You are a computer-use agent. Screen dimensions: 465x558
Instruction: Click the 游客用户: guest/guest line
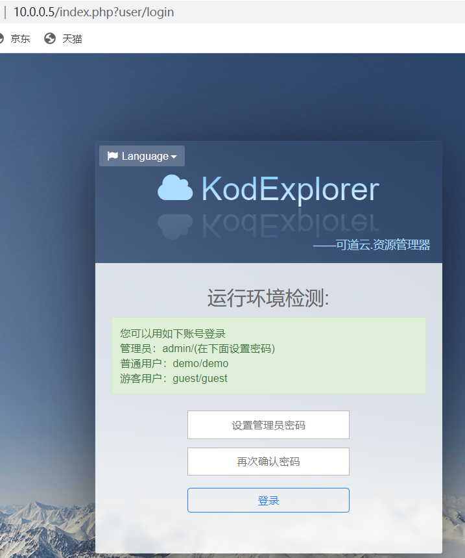pos(173,379)
